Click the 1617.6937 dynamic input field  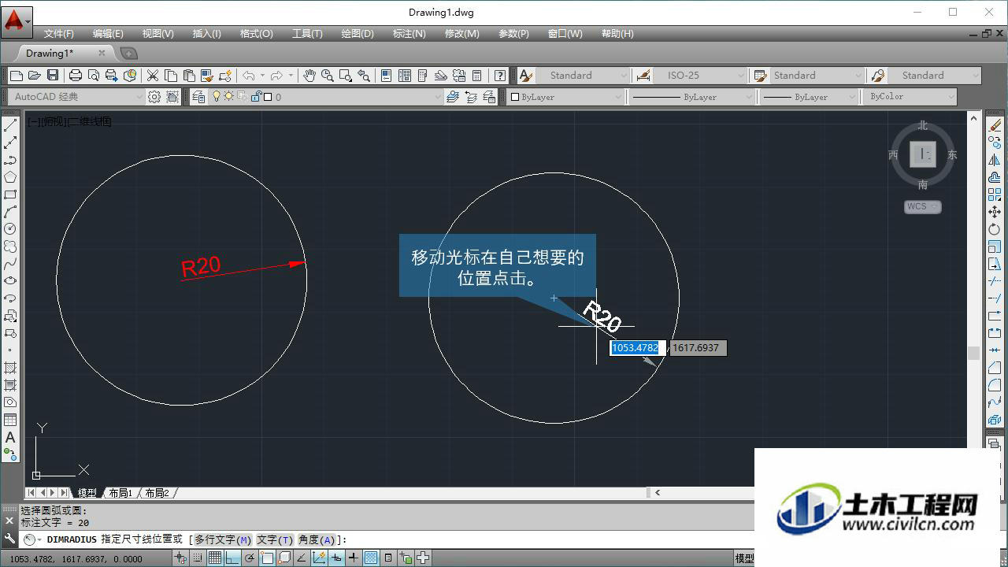click(x=699, y=347)
